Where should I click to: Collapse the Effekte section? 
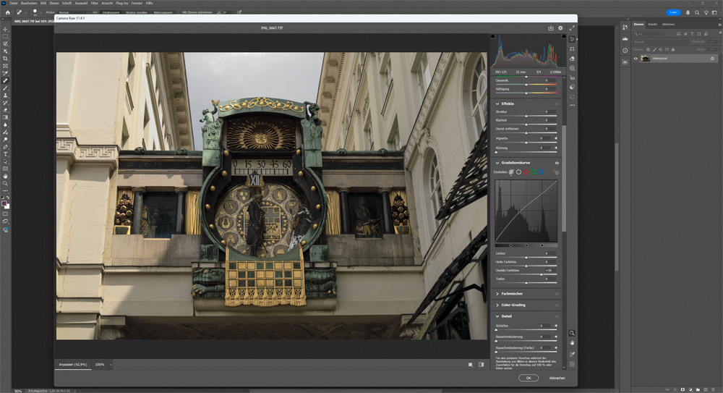[x=497, y=104]
